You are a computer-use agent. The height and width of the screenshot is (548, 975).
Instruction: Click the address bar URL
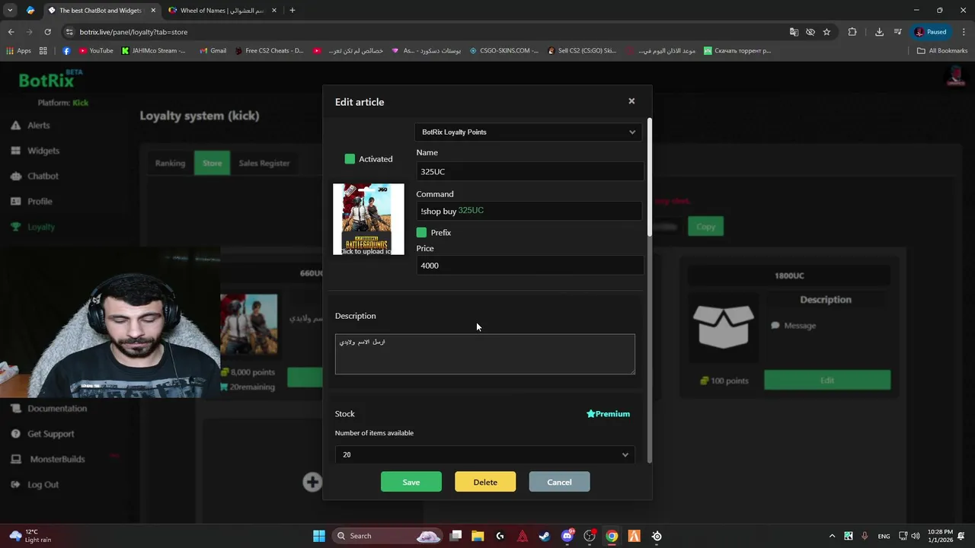[x=133, y=32]
